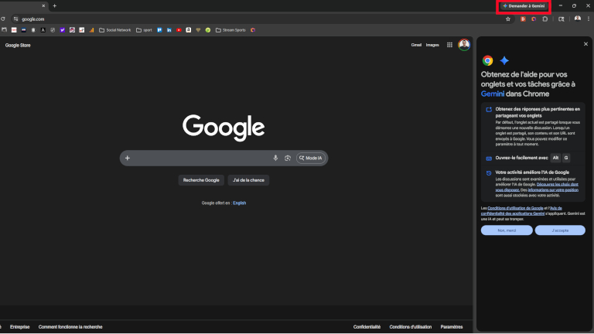
Task: Open Google Images link
Action: 432,45
